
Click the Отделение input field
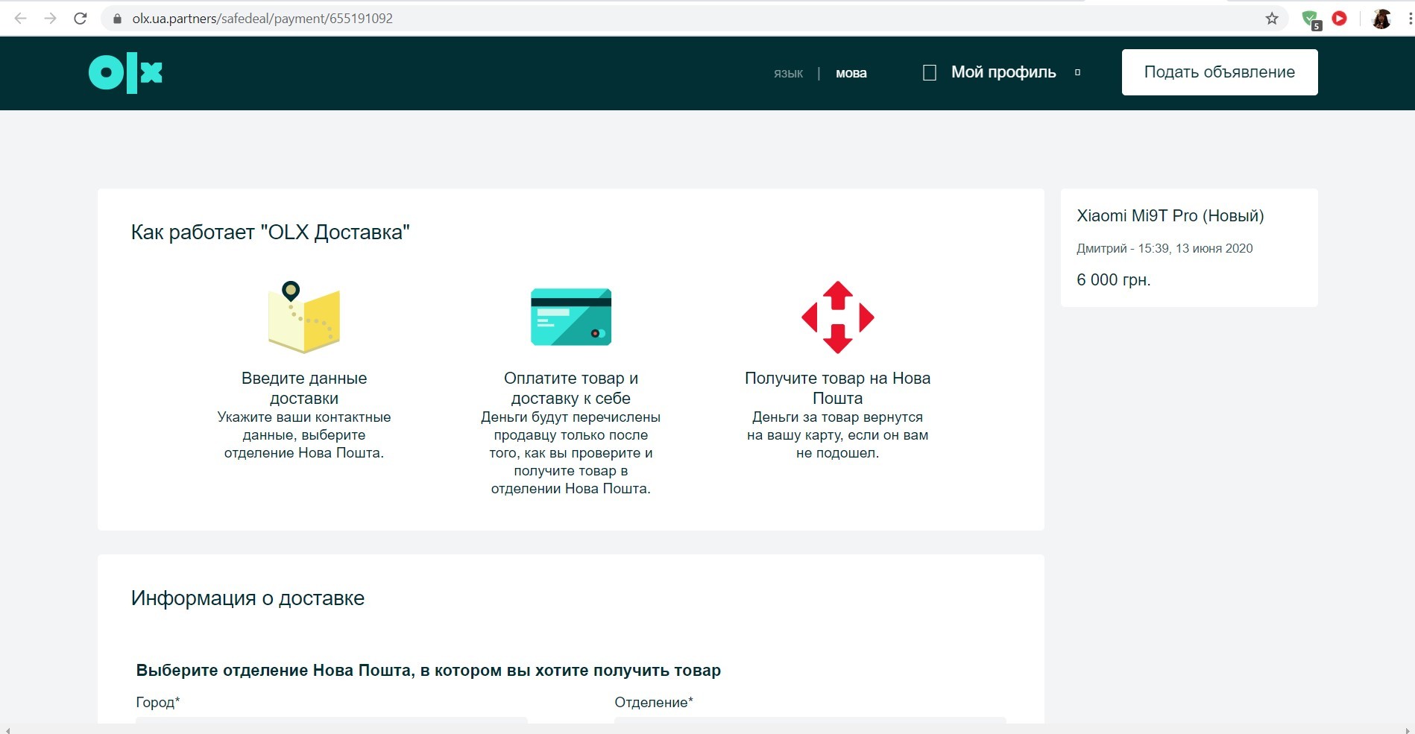(x=810, y=720)
